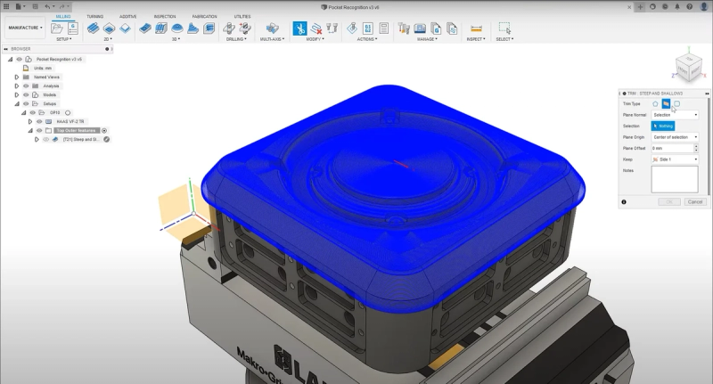Toggle visibility of the Models folder
This screenshot has width=713, height=384.
pos(26,95)
